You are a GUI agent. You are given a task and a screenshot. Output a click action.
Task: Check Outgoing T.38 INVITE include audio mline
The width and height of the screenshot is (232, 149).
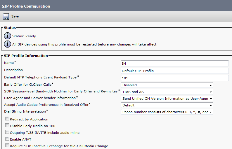7,132
